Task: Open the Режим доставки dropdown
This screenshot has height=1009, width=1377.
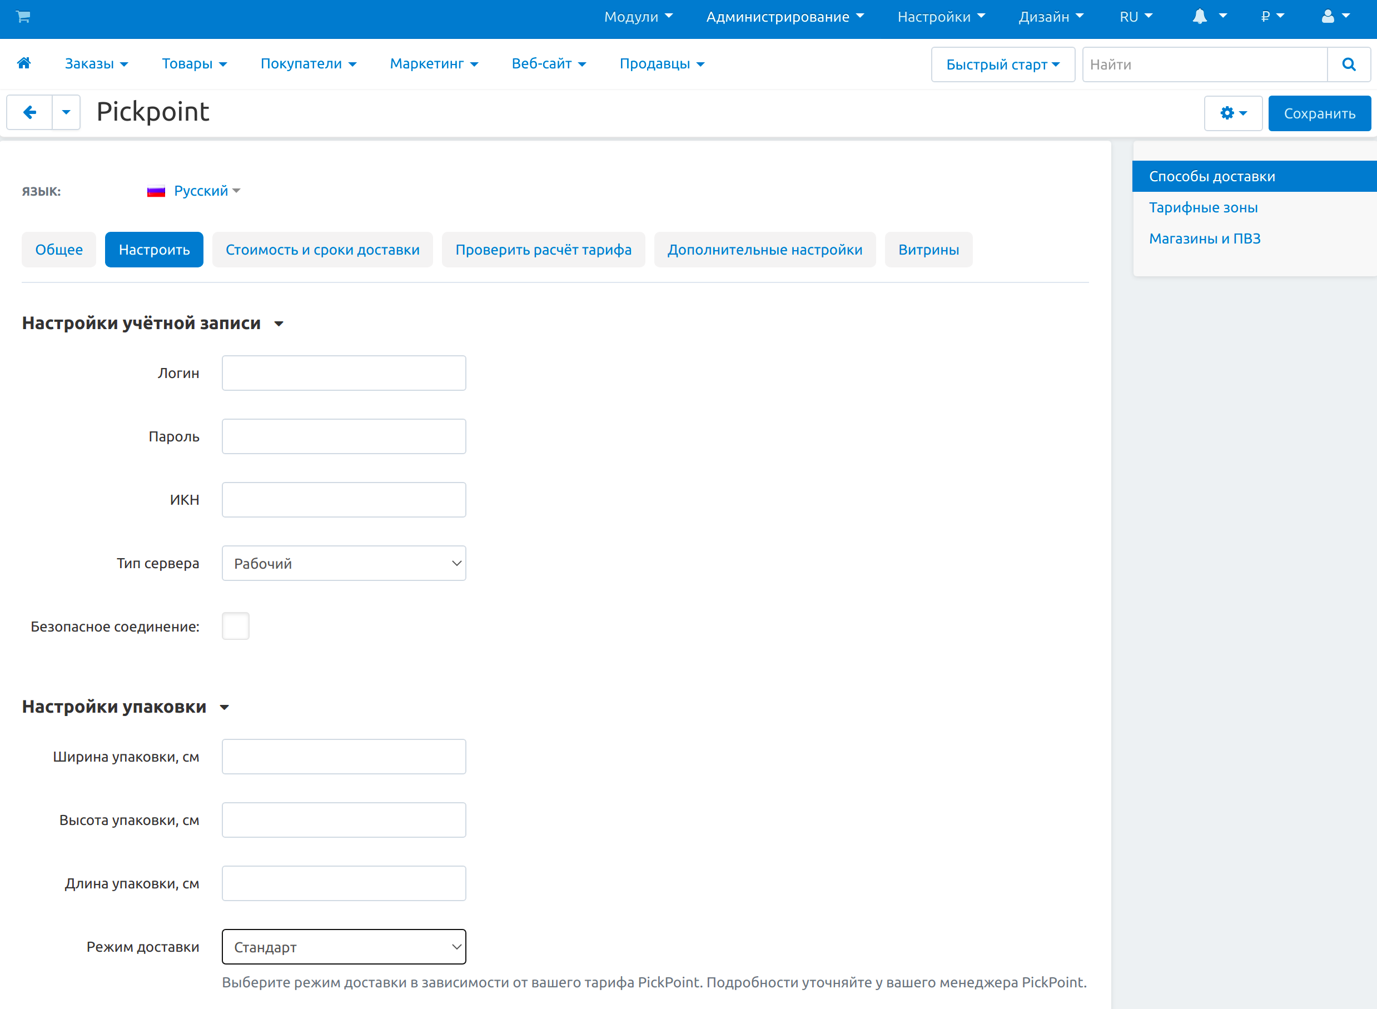Action: pos(344,947)
